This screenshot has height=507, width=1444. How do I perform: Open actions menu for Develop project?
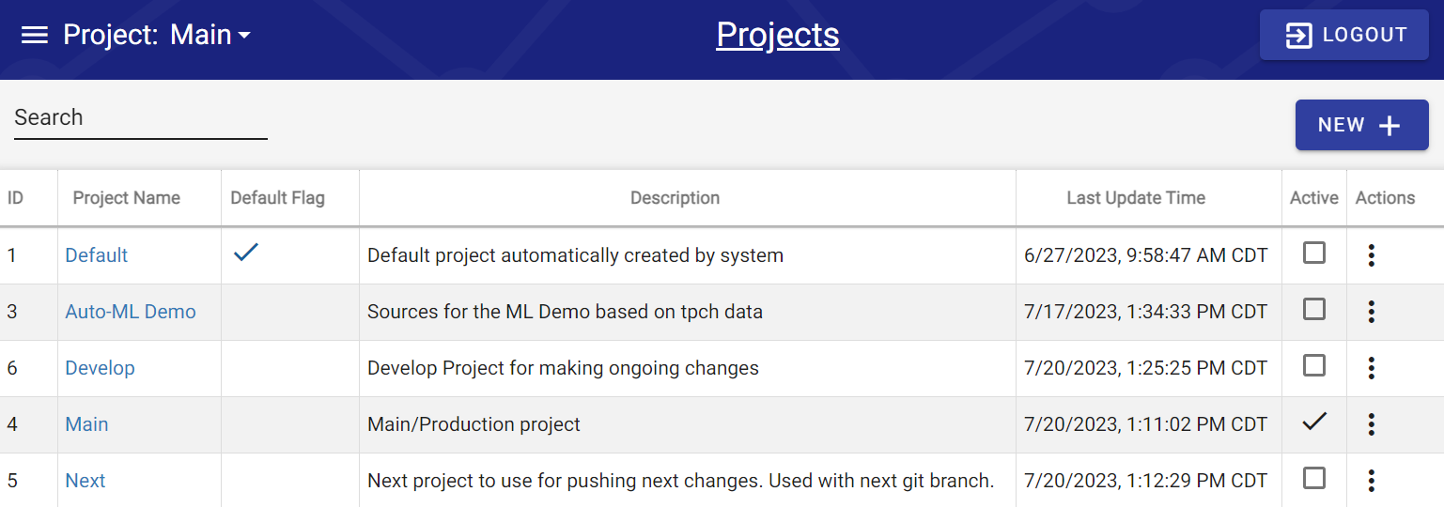coord(1372,368)
